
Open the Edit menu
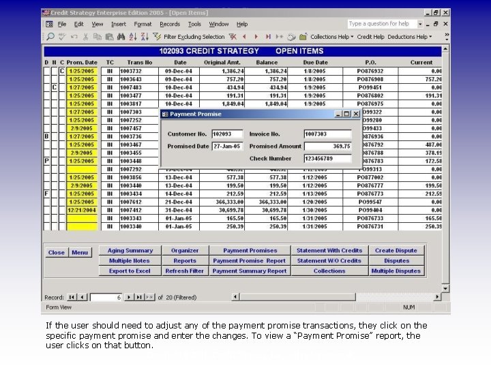(78, 24)
